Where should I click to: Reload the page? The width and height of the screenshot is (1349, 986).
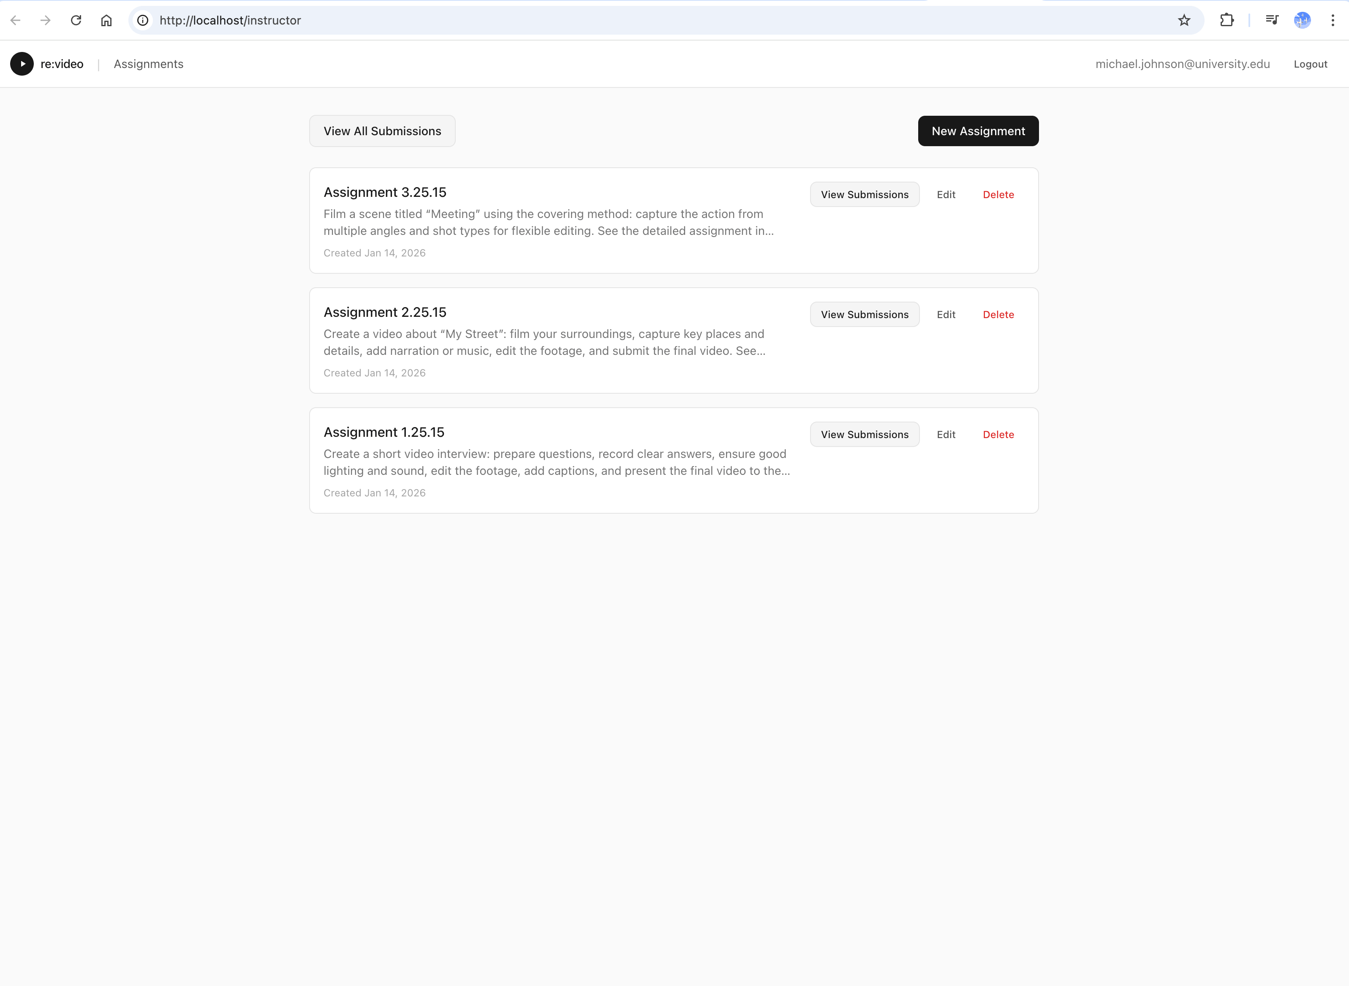tap(76, 20)
